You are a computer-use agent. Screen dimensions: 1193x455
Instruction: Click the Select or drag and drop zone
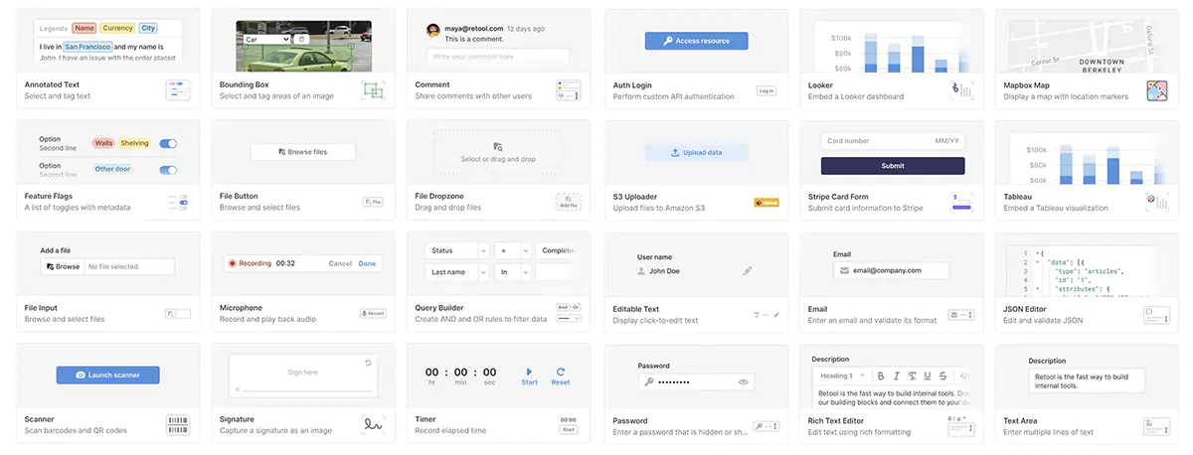498,152
